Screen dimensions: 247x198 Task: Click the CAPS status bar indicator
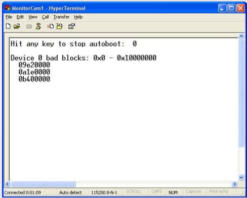156,191
